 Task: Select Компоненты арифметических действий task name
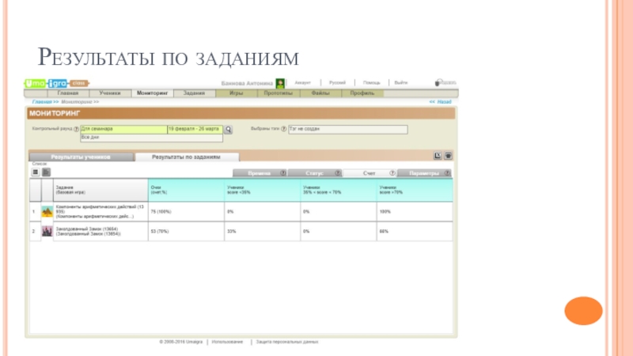click(100, 211)
